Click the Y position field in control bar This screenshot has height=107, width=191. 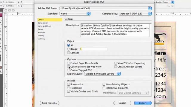[x=10, y=6]
